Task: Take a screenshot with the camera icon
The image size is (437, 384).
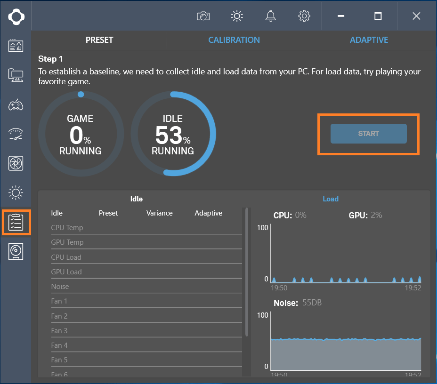Action: click(203, 16)
